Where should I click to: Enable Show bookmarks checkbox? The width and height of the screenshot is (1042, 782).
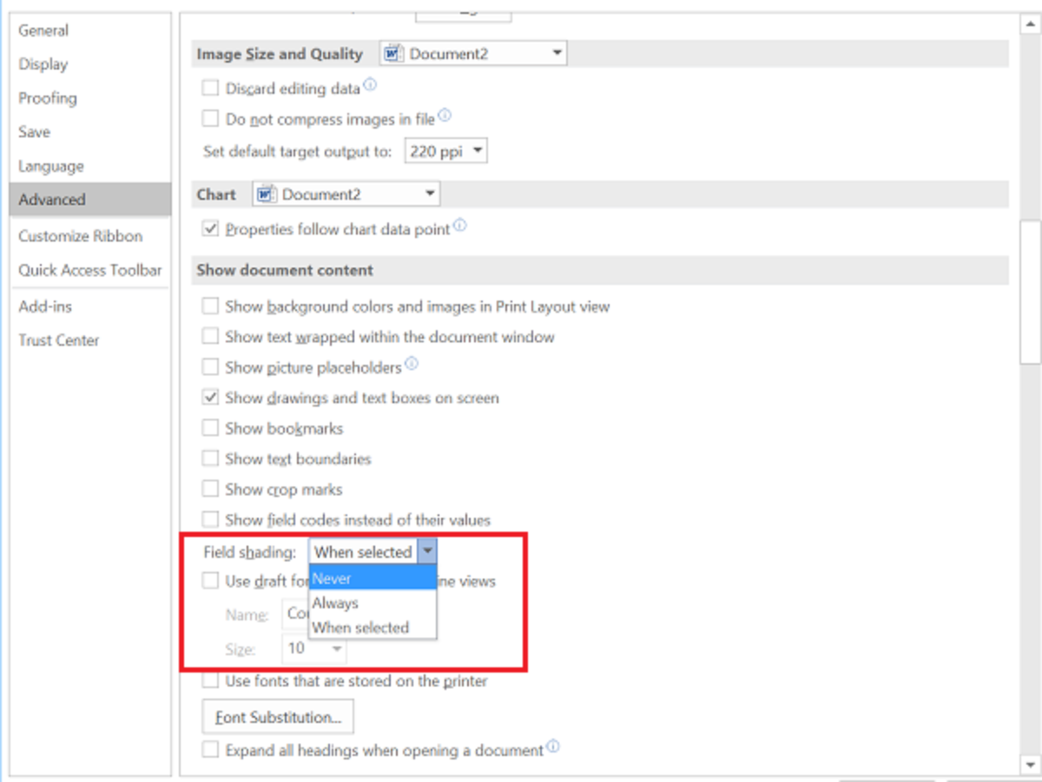coord(210,428)
